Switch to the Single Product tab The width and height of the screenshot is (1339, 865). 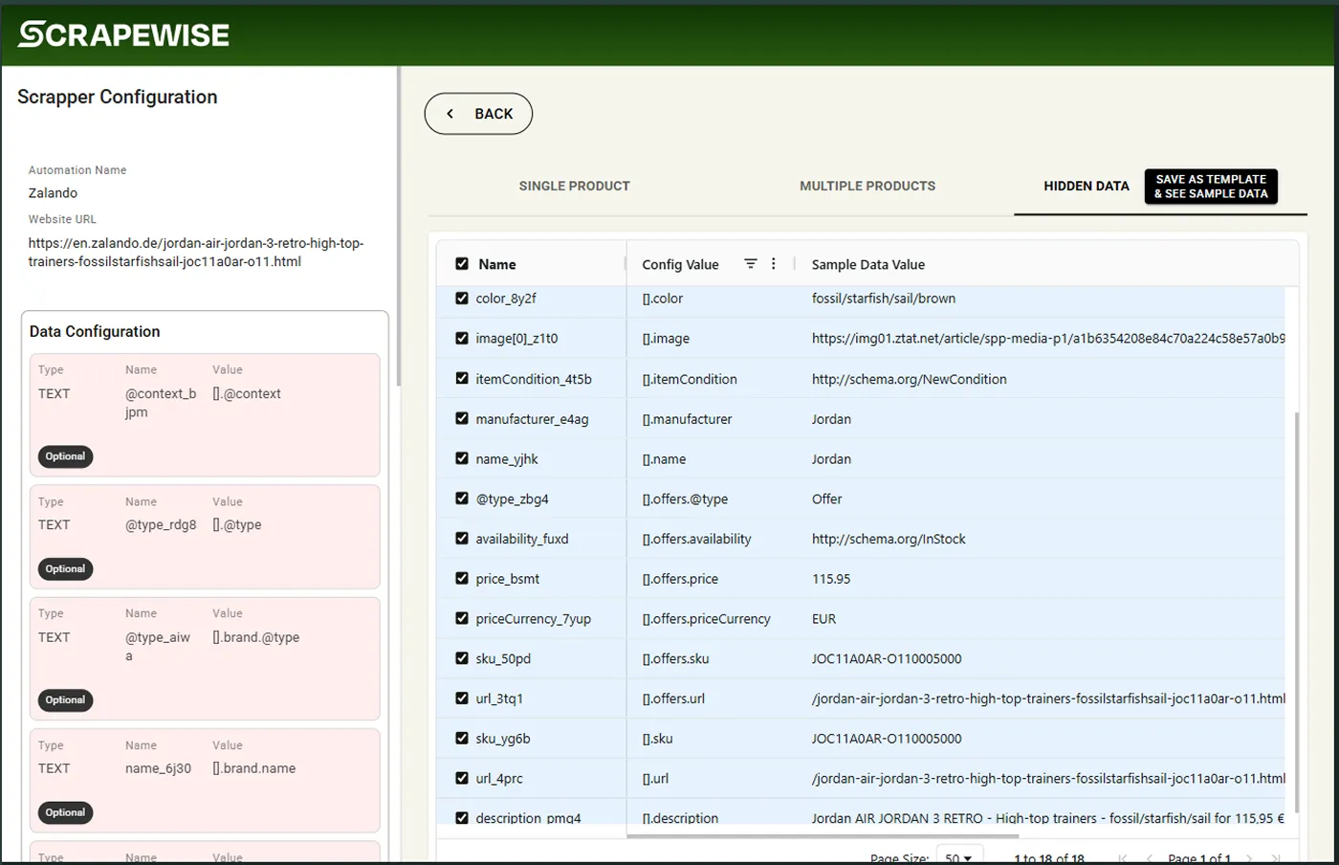pos(574,186)
